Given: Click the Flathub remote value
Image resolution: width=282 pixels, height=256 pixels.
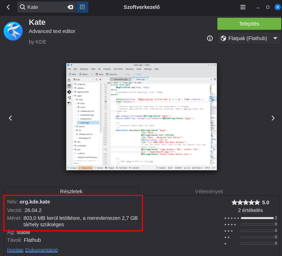Looking at the screenshot, I should (32, 240).
